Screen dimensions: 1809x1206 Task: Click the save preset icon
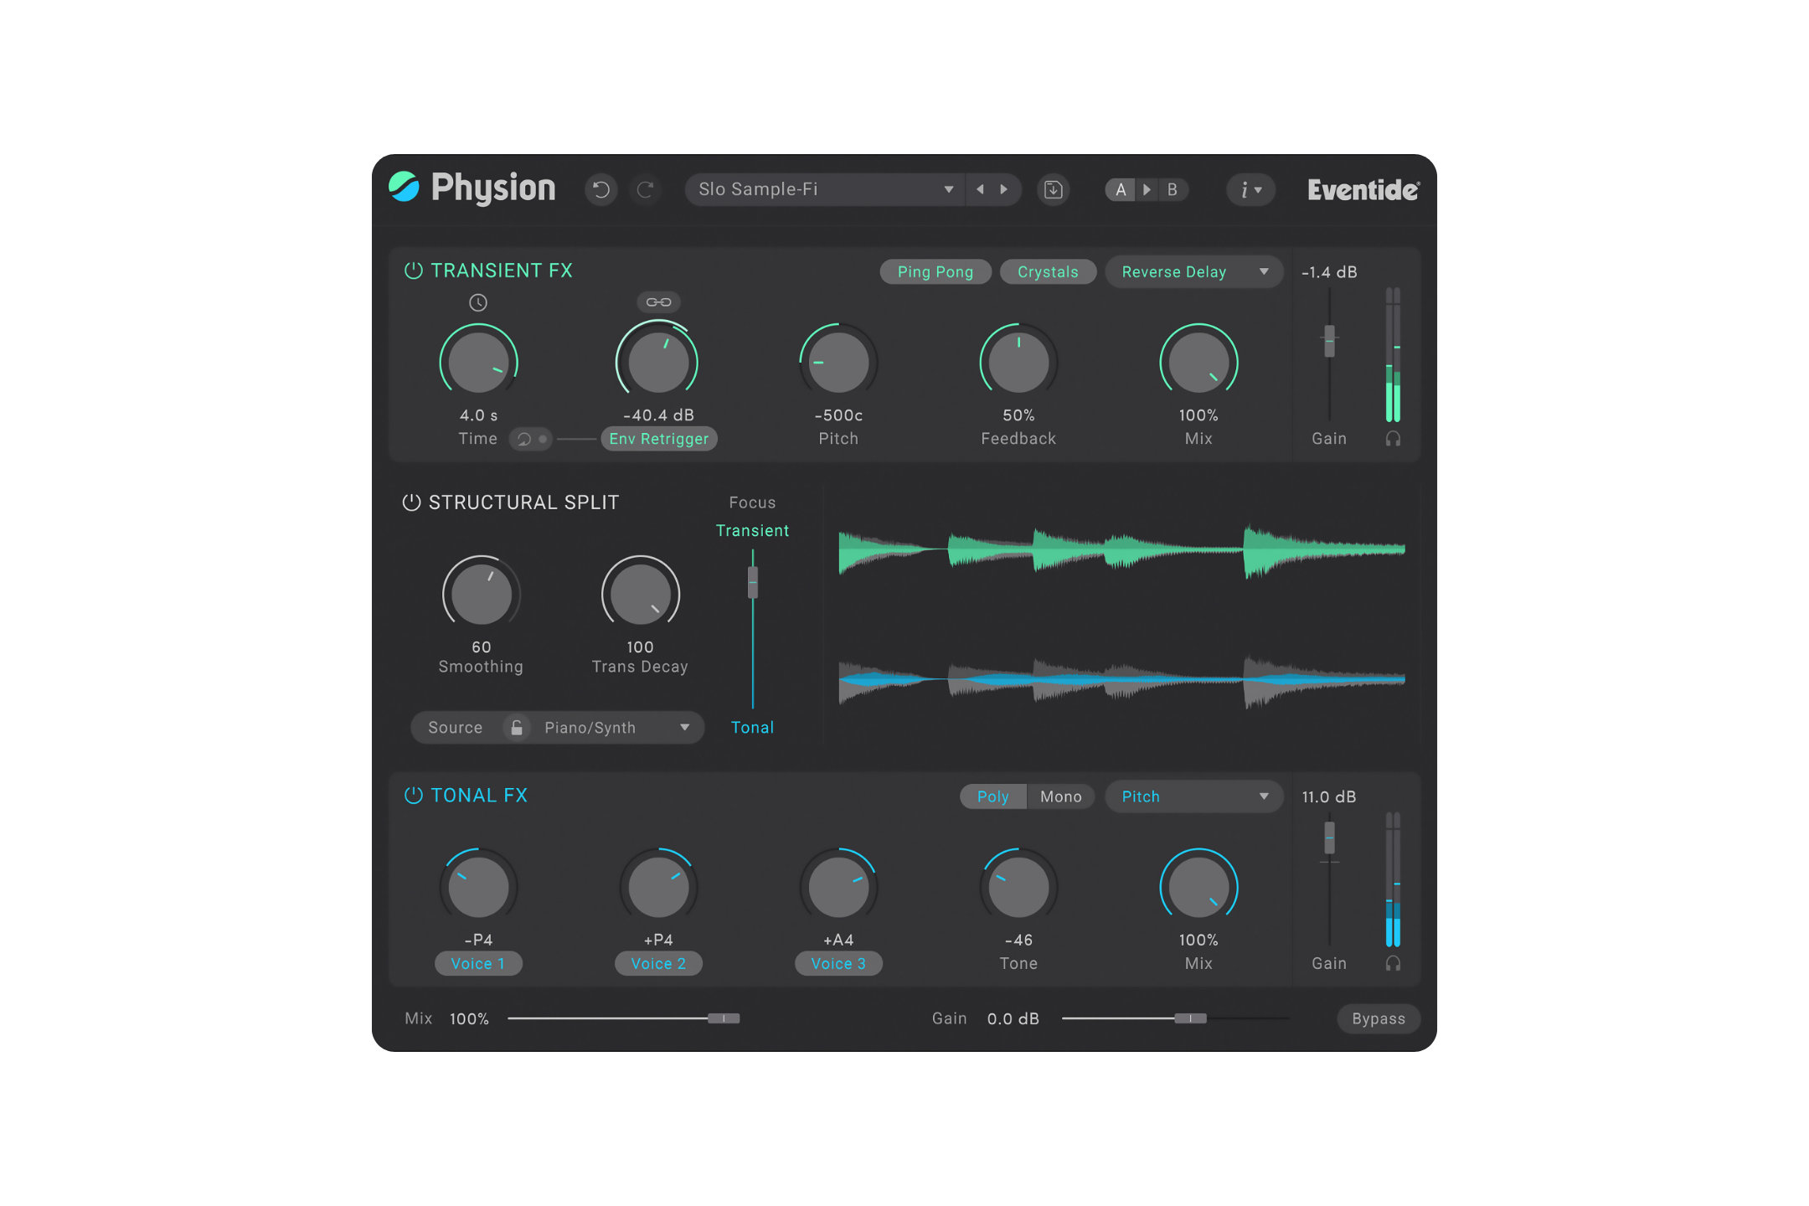pos(1053,189)
